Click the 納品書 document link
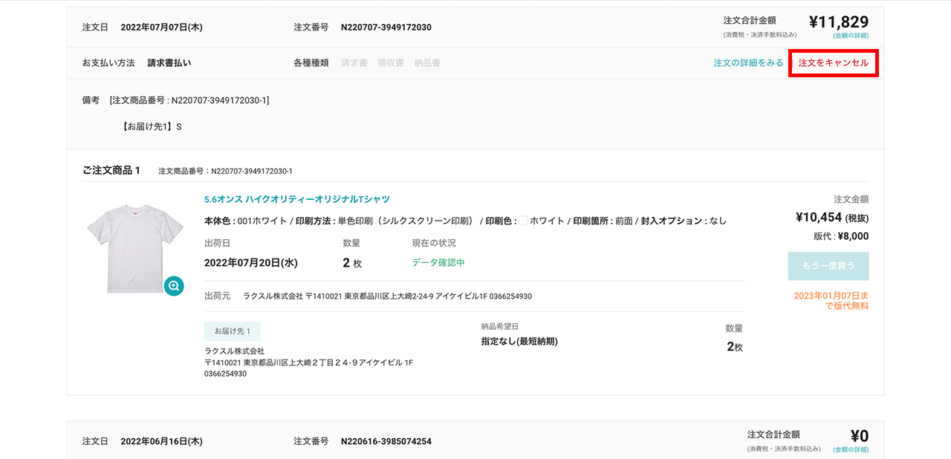 [427, 63]
